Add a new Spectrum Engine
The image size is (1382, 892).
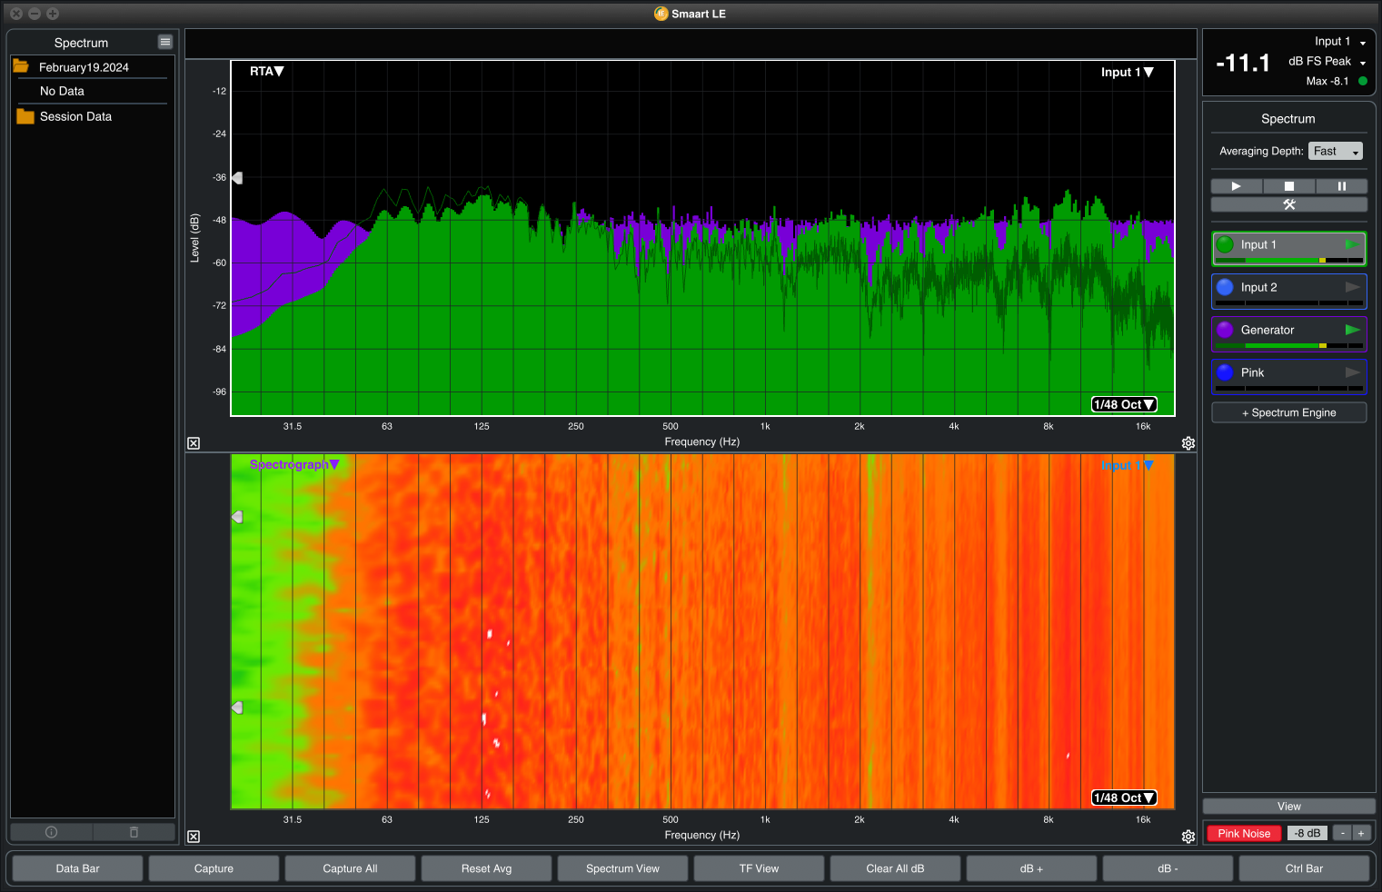click(x=1288, y=412)
